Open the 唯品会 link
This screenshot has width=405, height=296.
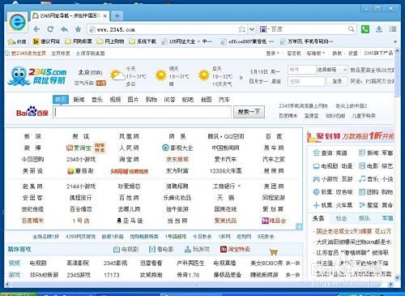click(274, 221)
